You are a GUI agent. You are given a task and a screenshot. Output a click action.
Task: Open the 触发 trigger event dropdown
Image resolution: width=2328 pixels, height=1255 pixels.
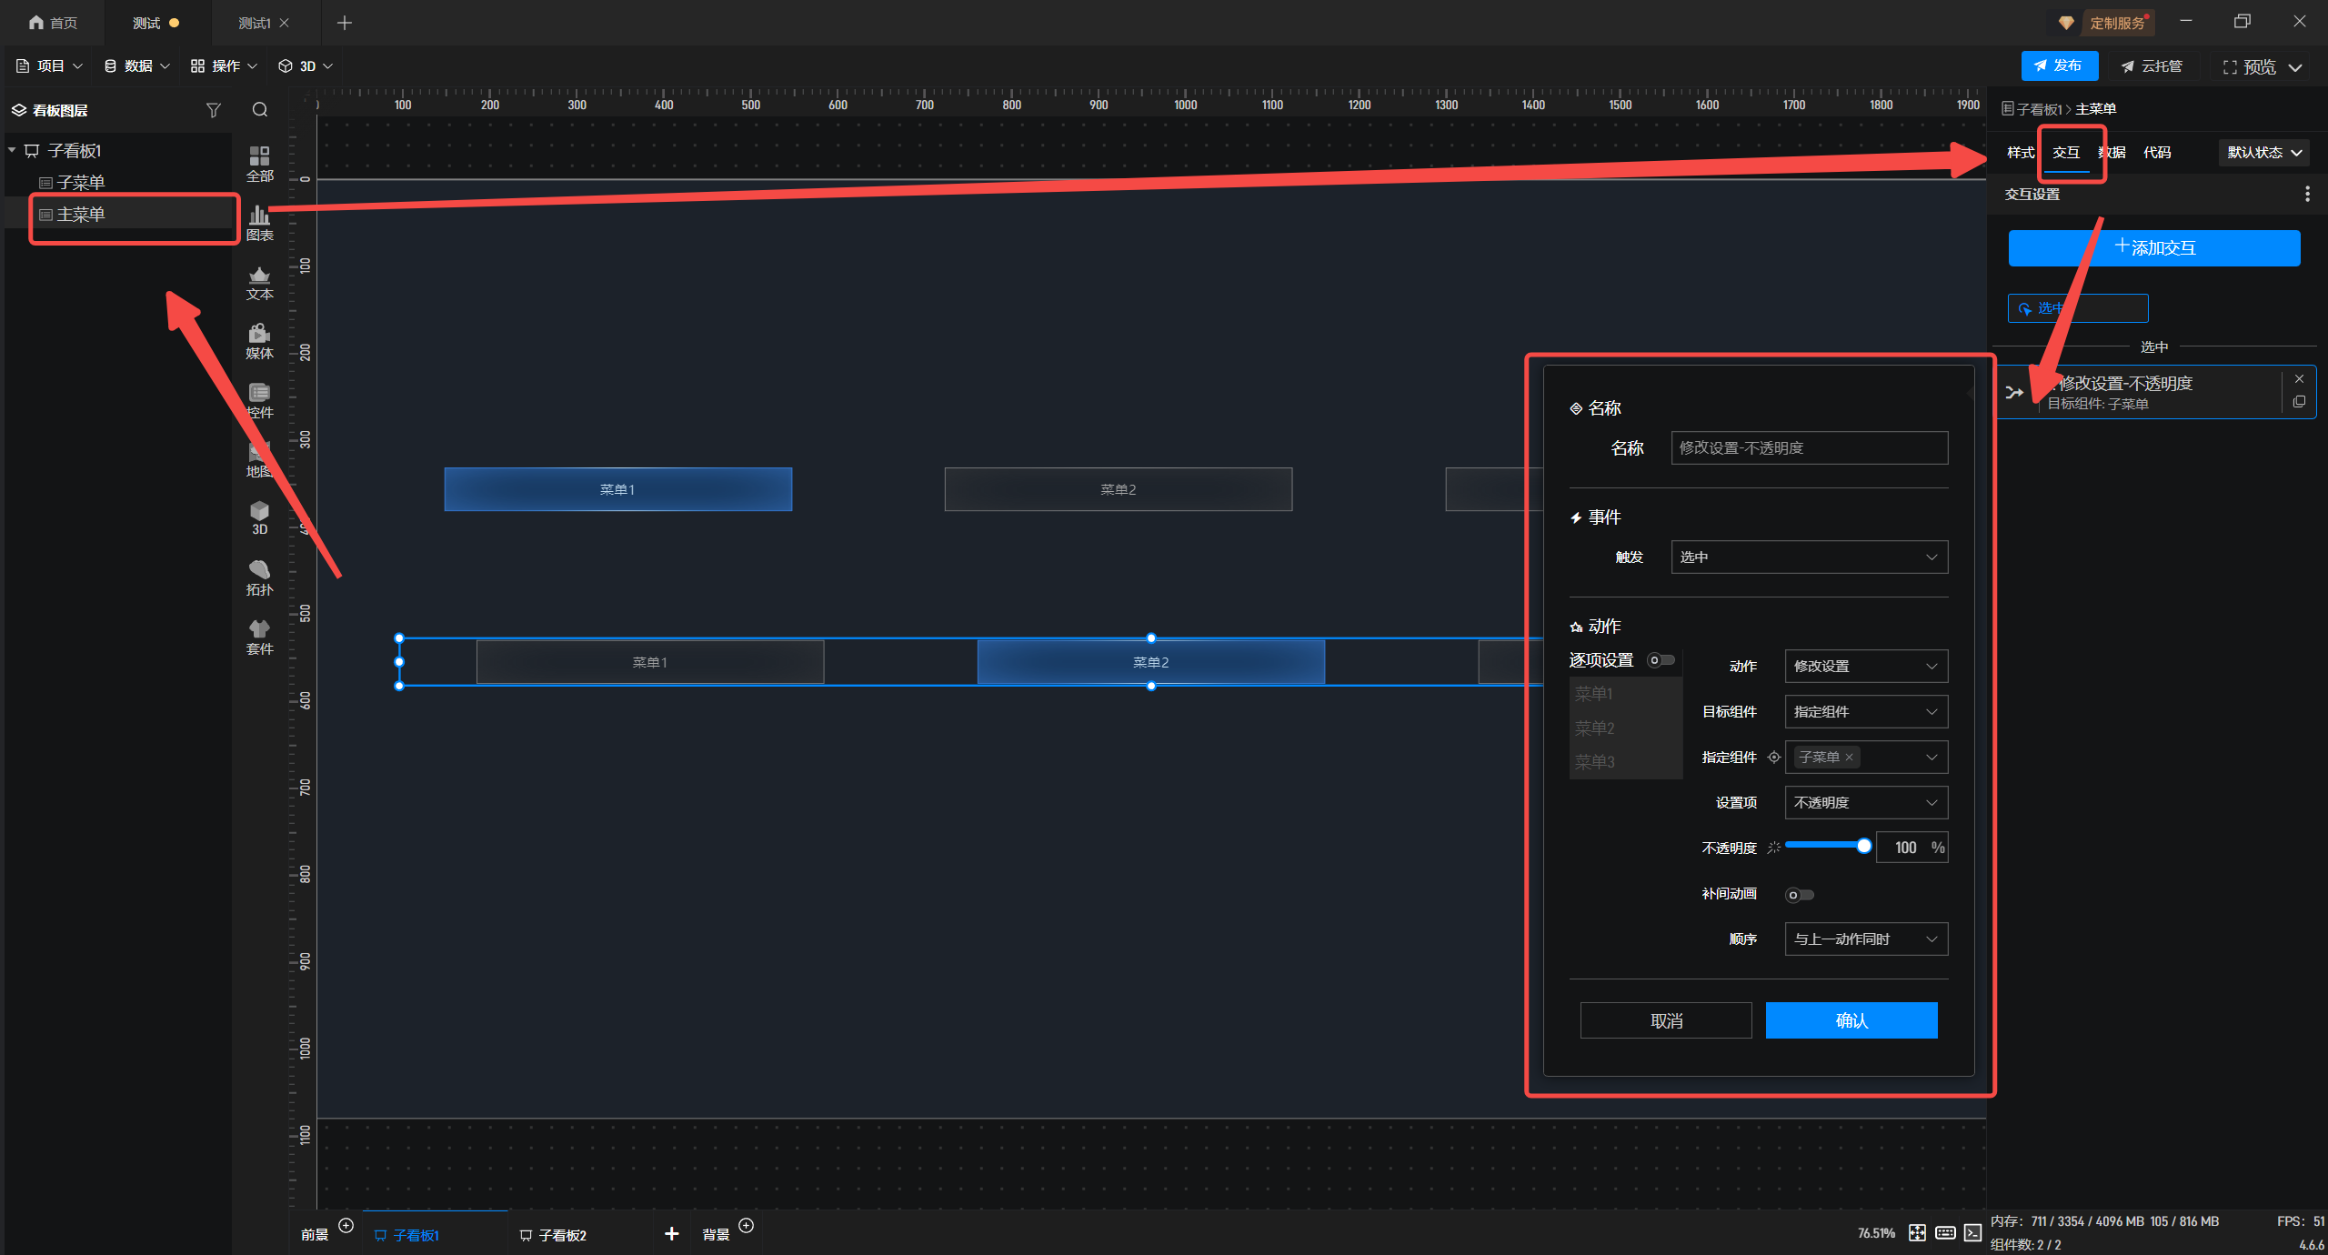1809,557
